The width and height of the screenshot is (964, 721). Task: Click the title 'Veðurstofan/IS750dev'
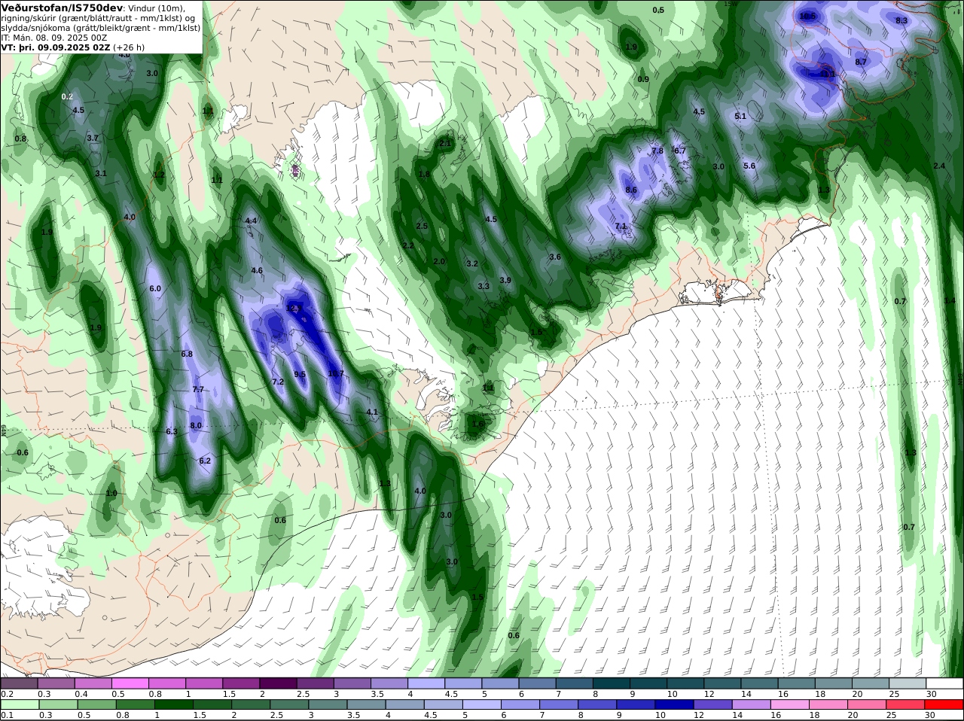pos(63,8)
